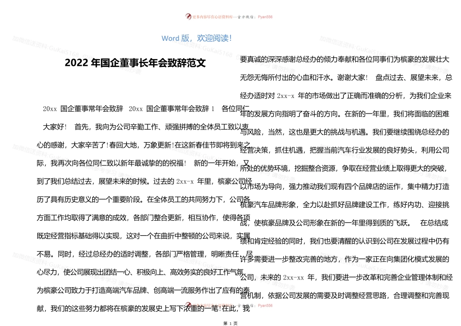
Task: Click the line starting '无怨无悔所付出的心血和汗水'
Action: tap(345, 77)
